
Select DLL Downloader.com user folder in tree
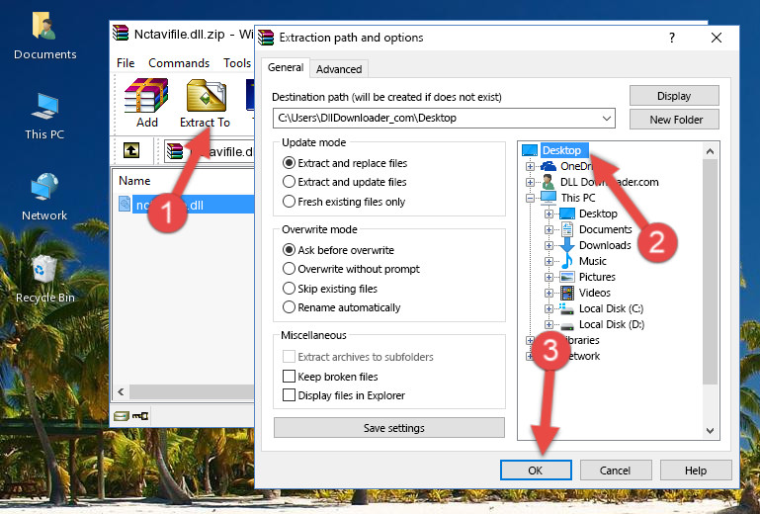pos(609,182)
